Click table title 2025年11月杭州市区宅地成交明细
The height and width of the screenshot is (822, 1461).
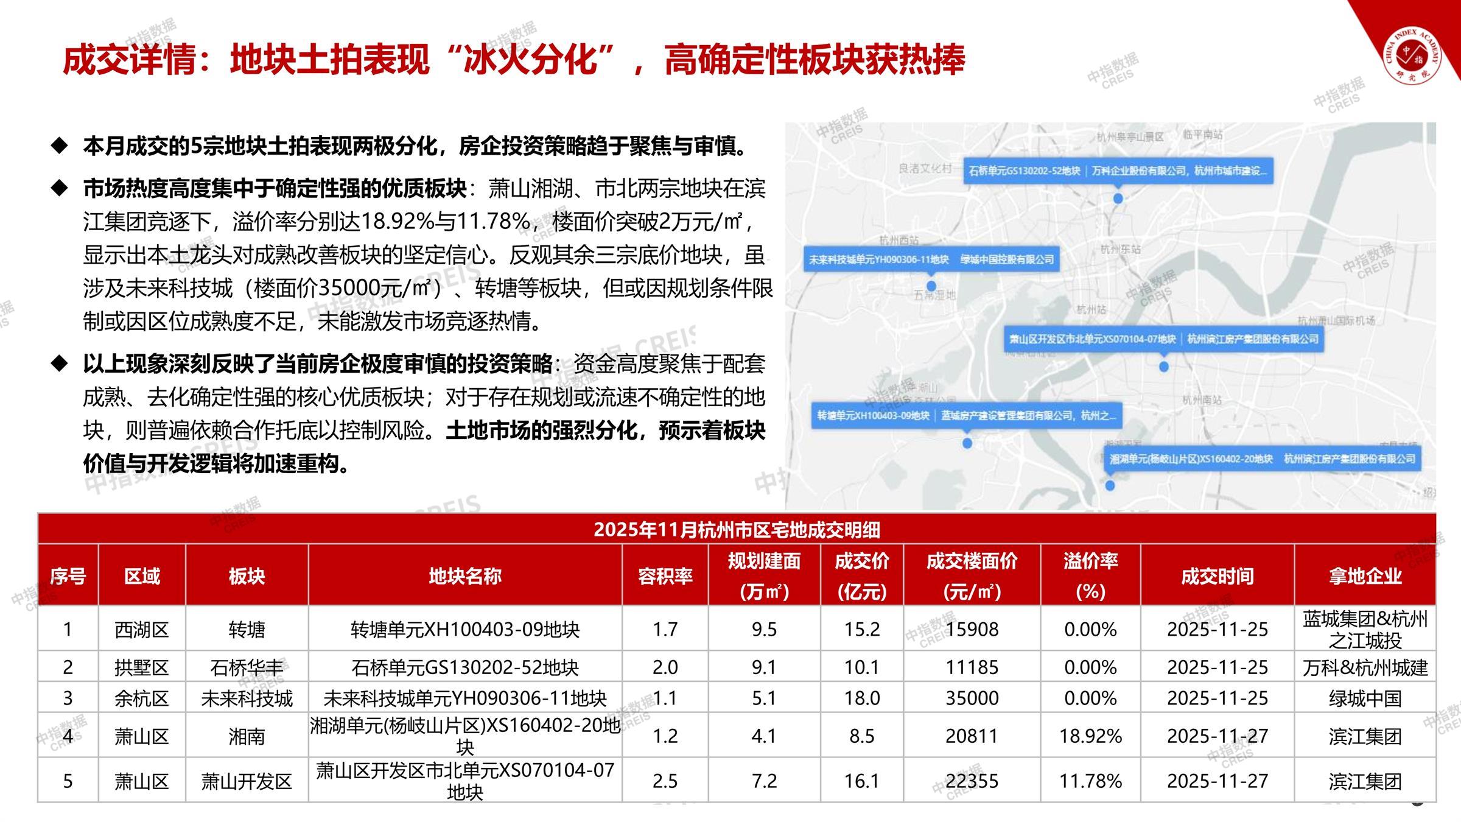pyautogui.click(x=737, y=530)
